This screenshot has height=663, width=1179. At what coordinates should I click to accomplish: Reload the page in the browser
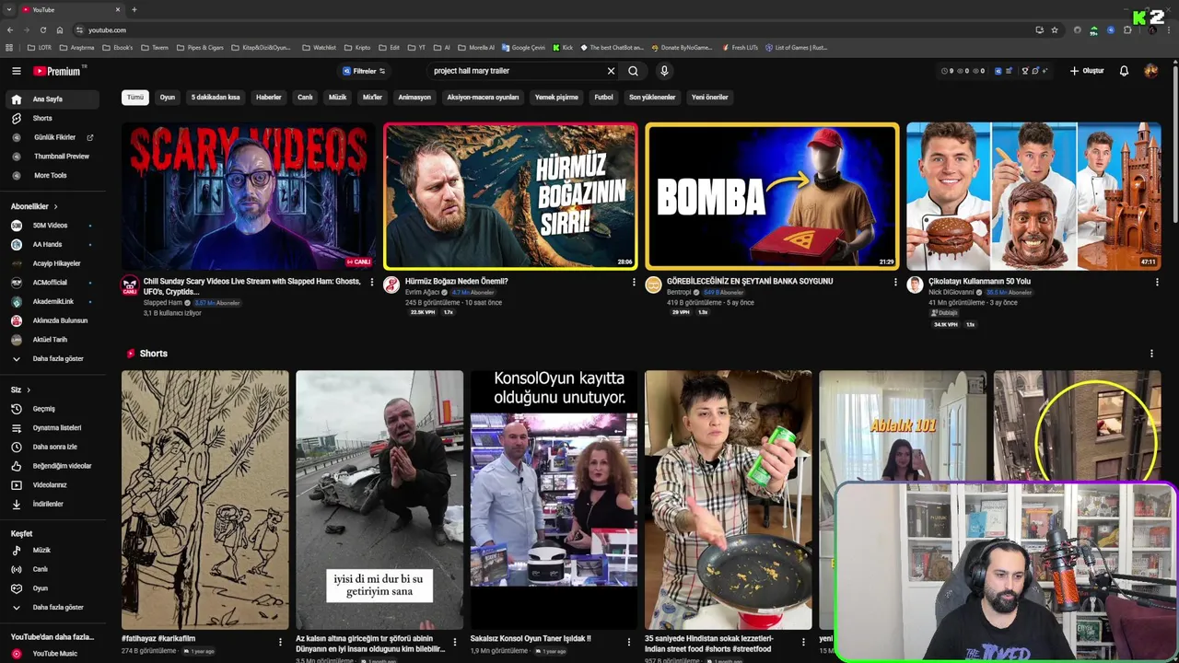tap(42, 29)
